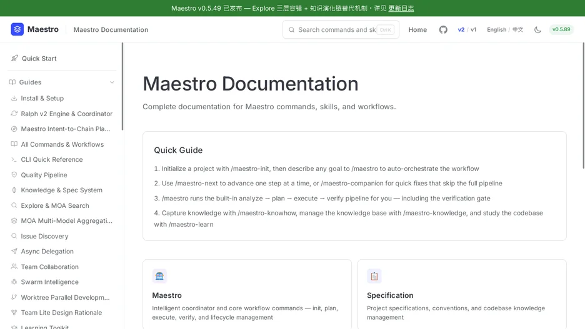585x329 pixels.
Task: Open the Maestro category card
Action: [247, 294]
